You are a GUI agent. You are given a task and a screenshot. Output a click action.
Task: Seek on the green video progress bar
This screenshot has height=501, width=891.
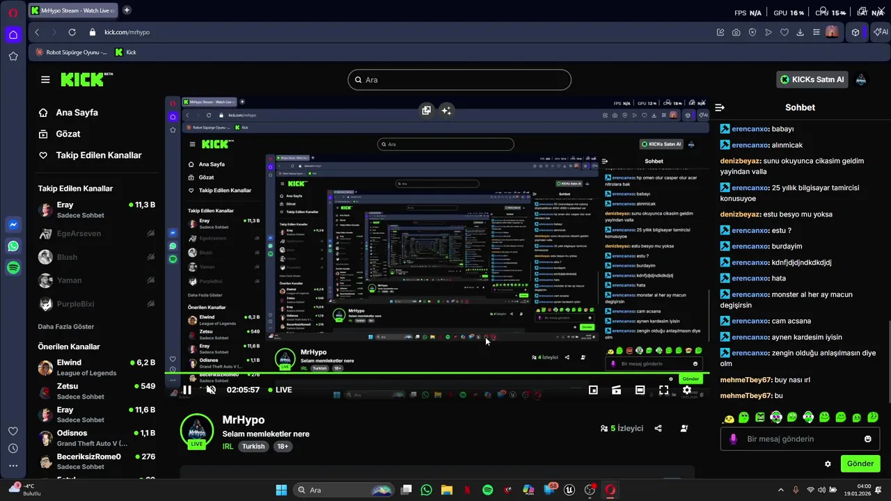436,374
